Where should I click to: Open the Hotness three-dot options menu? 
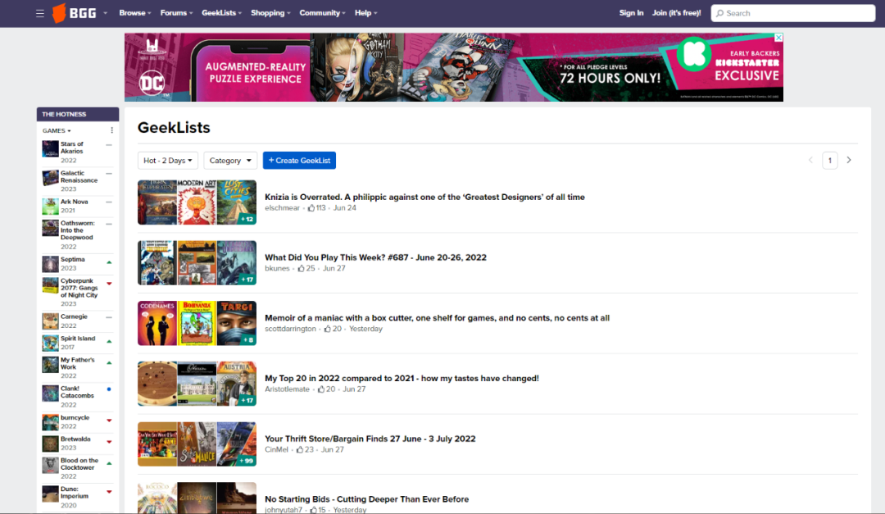click(x=111, y=130)
